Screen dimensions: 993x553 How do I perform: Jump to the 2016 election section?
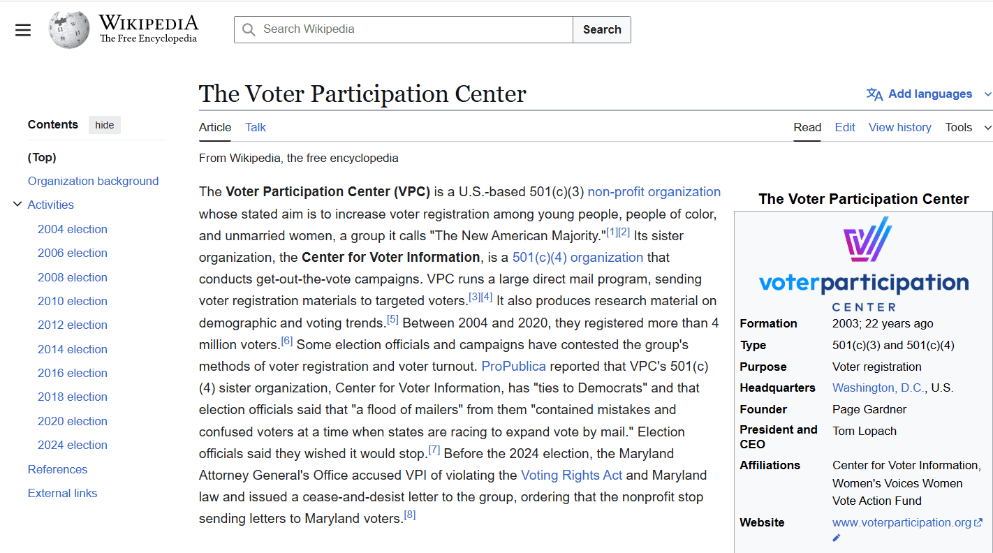pyautogui.click(x=73, y=373)
